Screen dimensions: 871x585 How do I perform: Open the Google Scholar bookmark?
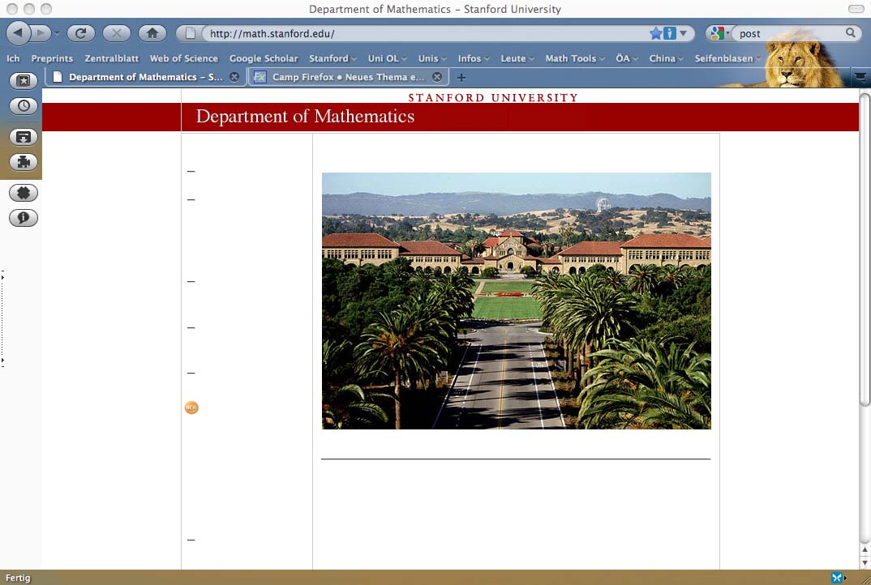coord(264,58)
